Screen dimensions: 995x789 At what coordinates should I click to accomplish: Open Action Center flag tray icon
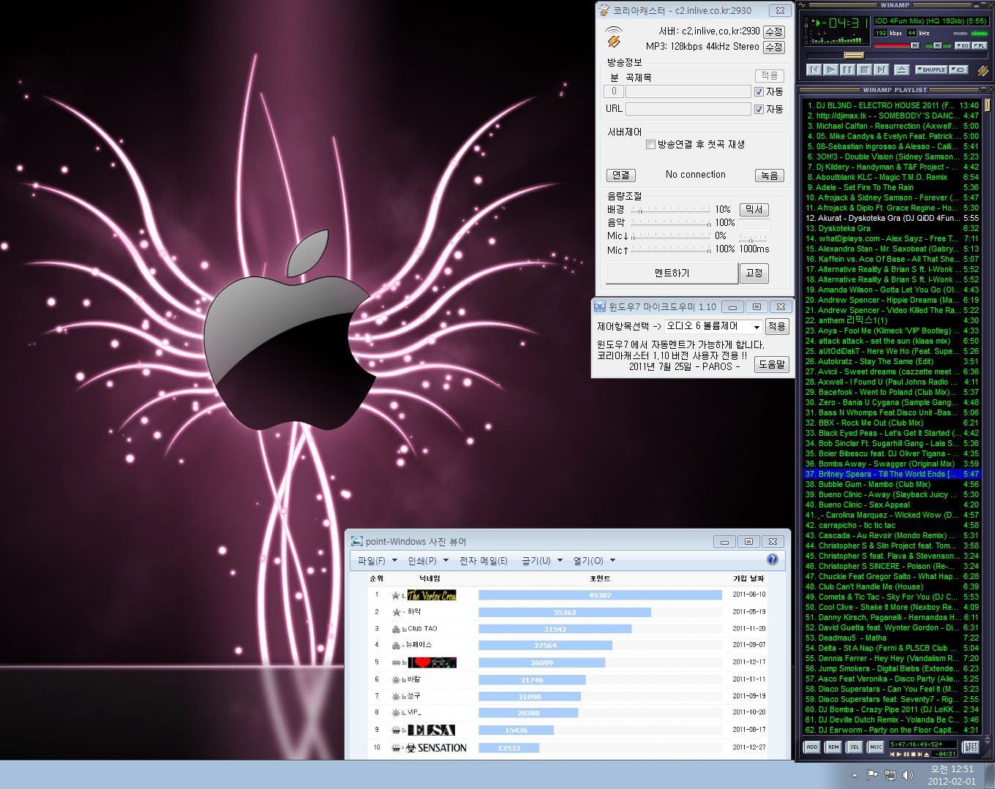point(872,775)
